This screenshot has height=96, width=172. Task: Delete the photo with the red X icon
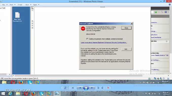coord(108,88)
